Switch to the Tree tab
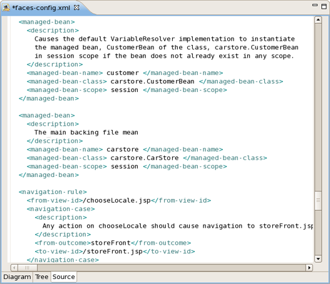This screenshot has height=284, width=330. coord(42,277)
